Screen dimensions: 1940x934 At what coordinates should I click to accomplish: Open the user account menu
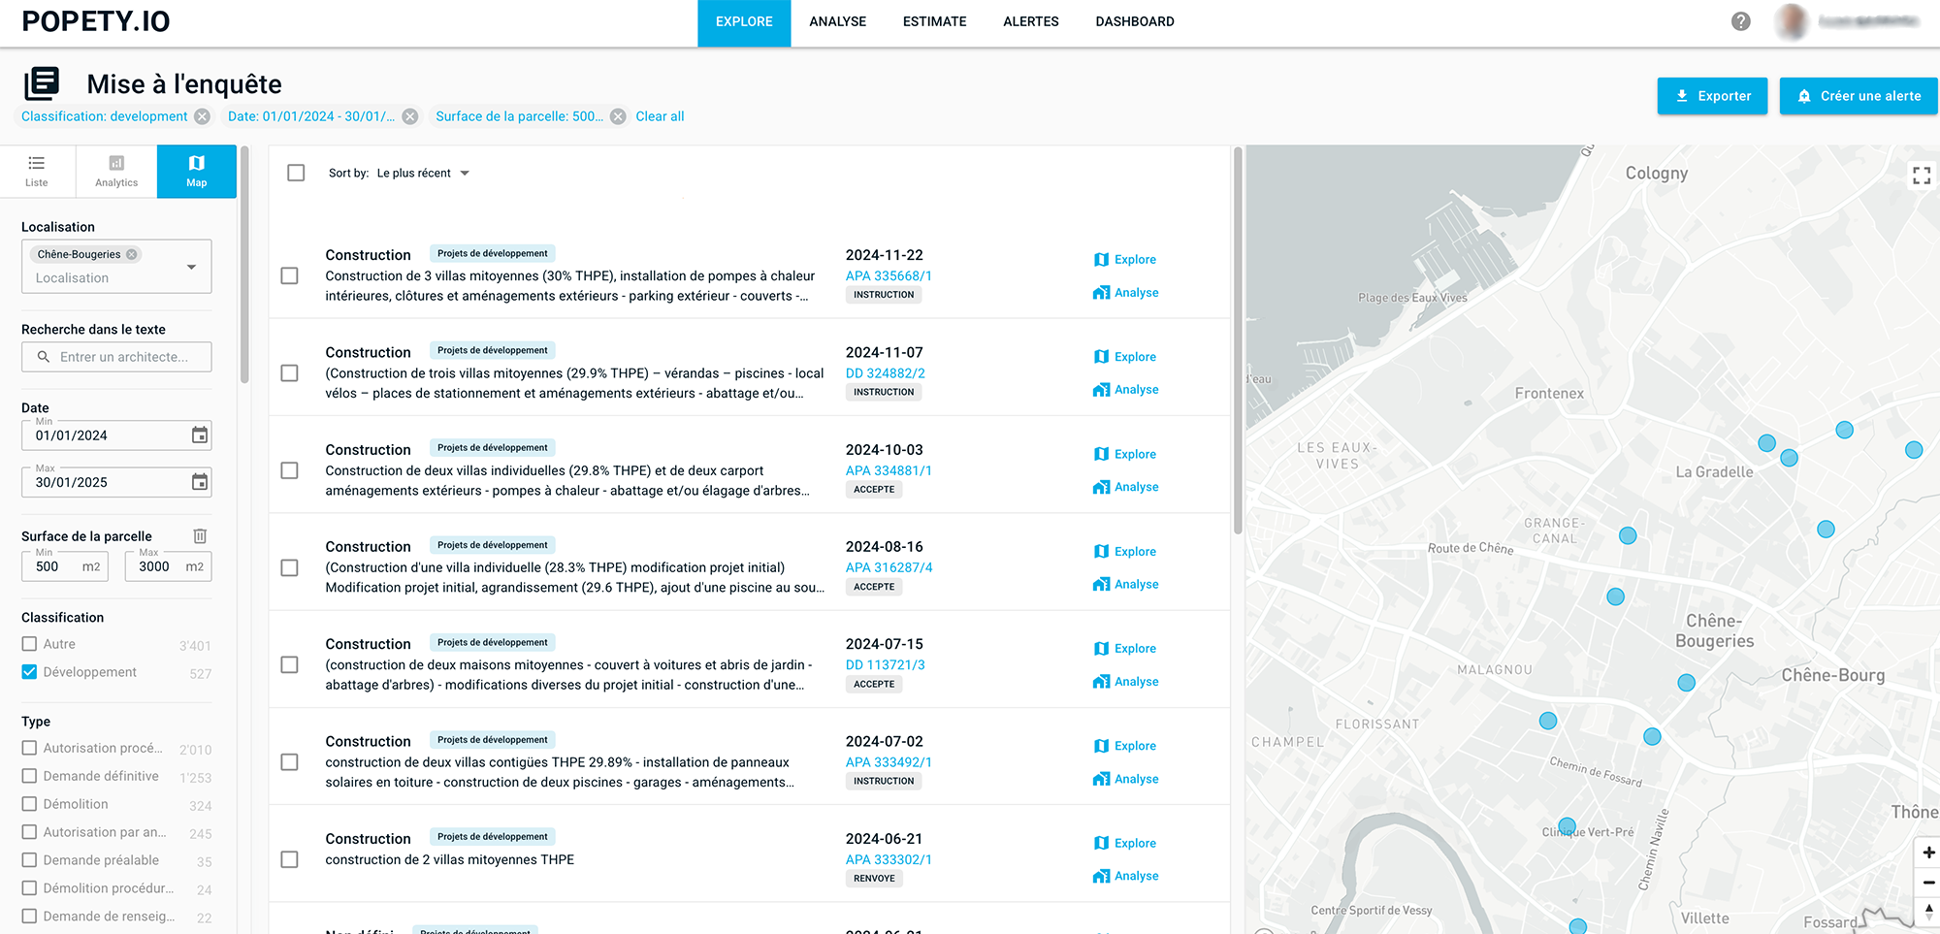tap(1846, 21)
